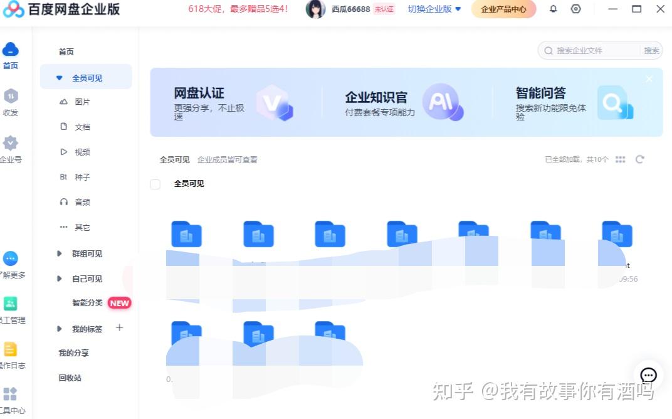The height and width of the screenshot is (419, 672).
Task: Click the search magnifier icon
Action: [x=548, y=51]
